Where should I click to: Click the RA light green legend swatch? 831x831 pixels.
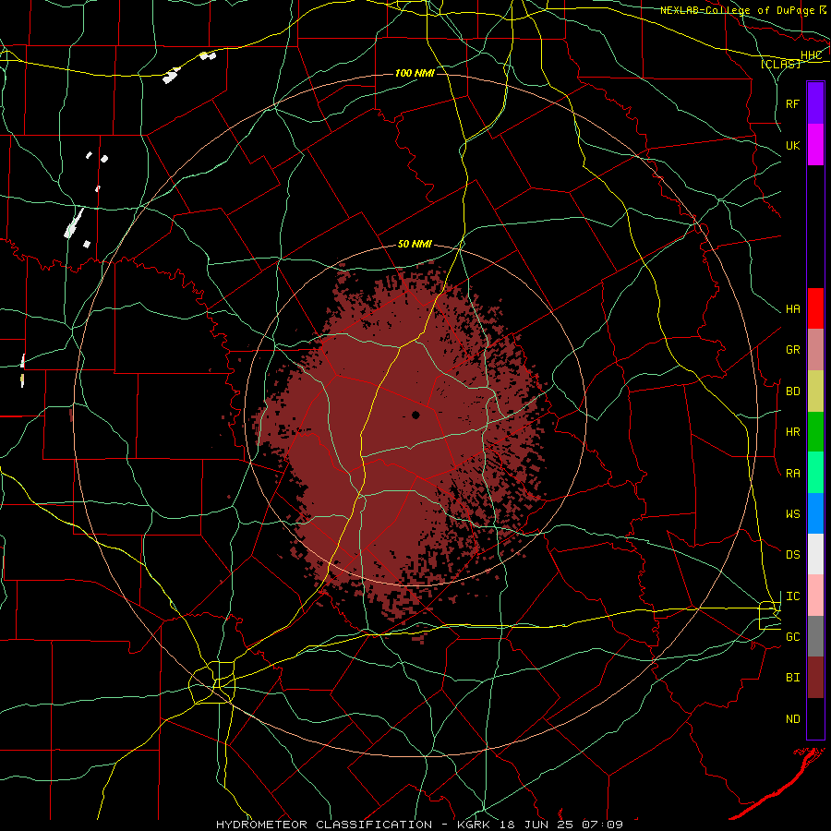click(815, 473)
